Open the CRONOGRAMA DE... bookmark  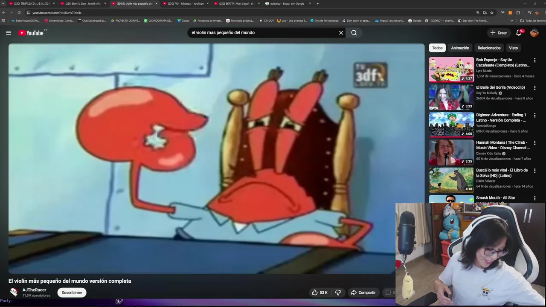pyautogui.click(x=158, y=20)
